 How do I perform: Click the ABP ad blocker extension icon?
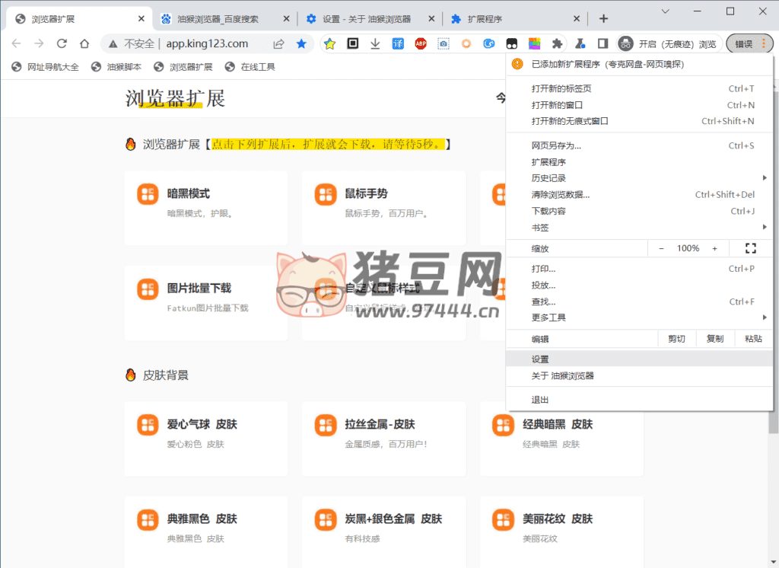point(420,44)
